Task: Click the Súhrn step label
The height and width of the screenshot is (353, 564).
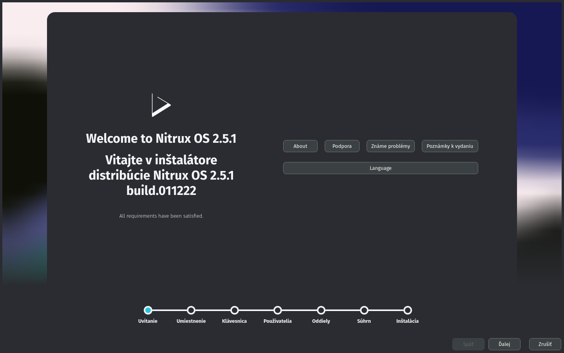Action: coord(364,321)
